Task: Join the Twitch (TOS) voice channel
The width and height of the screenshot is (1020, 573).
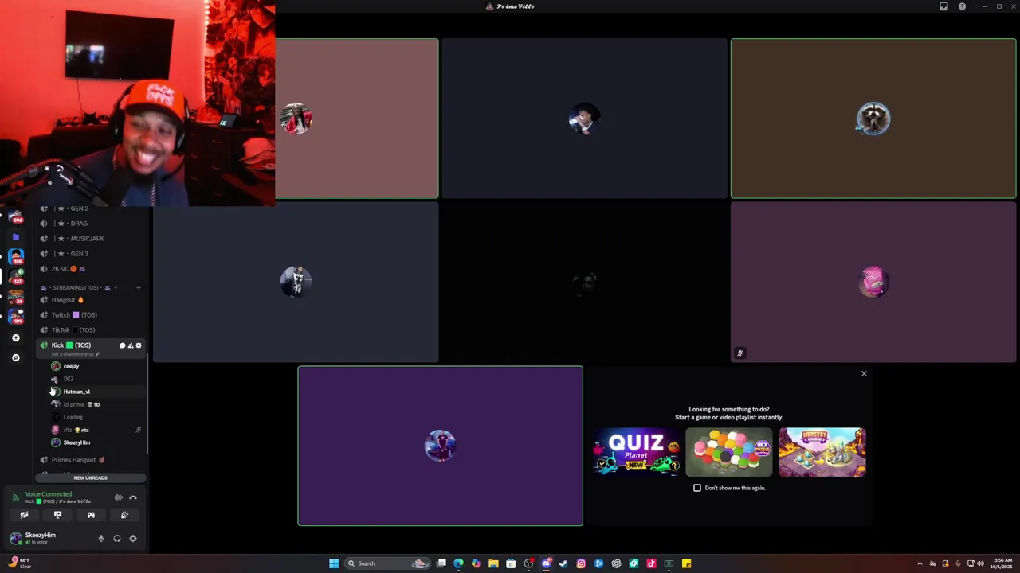Action: tap(92, 315)
